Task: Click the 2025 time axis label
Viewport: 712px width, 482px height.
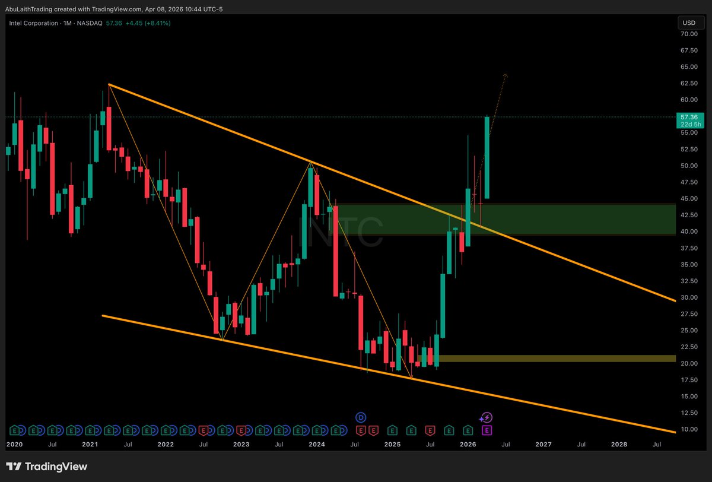Action: [x=392, y=444]
